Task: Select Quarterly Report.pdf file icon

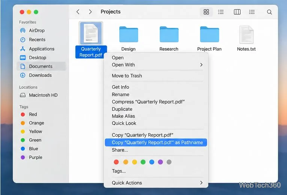Action: (91, 33)
